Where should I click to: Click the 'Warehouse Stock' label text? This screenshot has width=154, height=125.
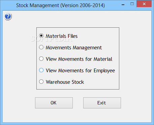point(65,82)
